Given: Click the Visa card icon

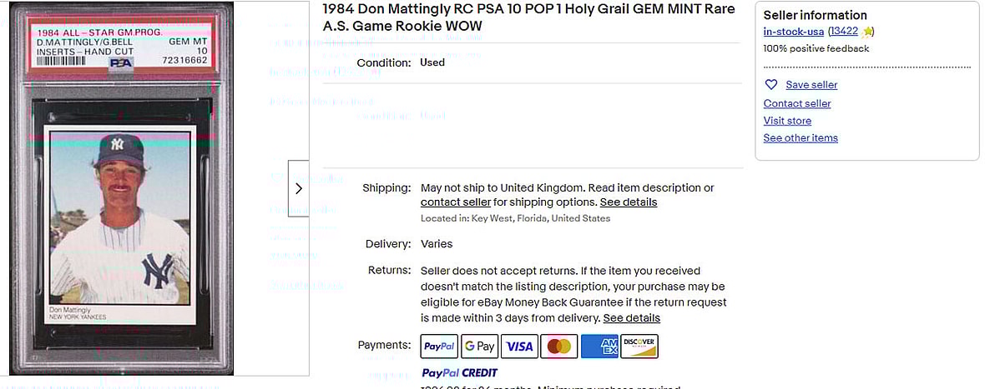Looking at the screenshot, I should 519,347.
